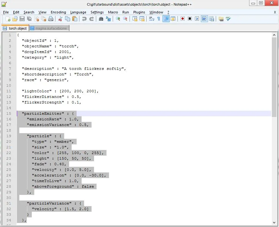
Task: Open Find with the binoculars icon
Action: tap(101, 19)
